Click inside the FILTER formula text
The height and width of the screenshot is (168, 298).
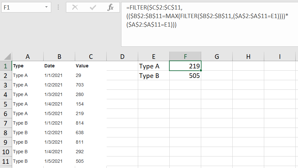pyautogui.click(x=207, y=16)
